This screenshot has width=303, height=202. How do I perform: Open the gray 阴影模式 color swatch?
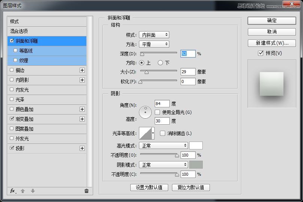point(196,164)
